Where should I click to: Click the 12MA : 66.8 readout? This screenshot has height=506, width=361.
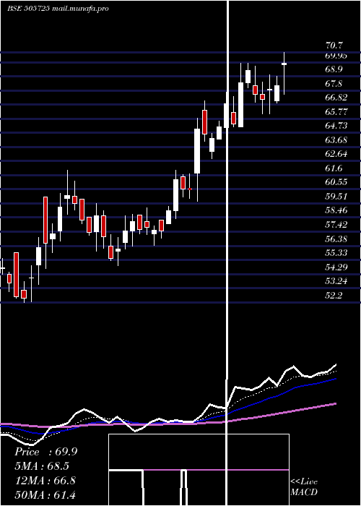(x=45, y=481)
